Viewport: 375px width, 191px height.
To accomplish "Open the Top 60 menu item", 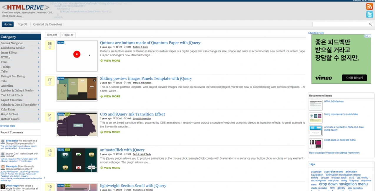I will point(22,24).
